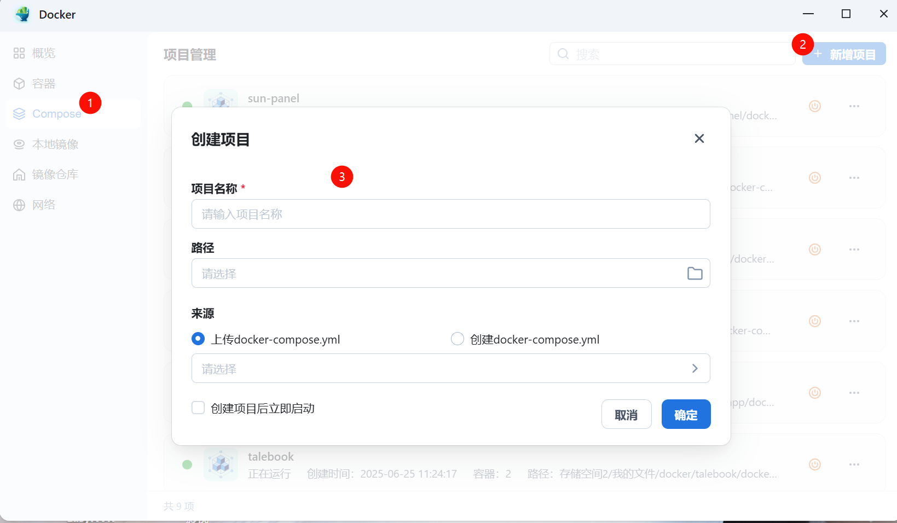Click the 项目管理 page heading

coord(190,55)
